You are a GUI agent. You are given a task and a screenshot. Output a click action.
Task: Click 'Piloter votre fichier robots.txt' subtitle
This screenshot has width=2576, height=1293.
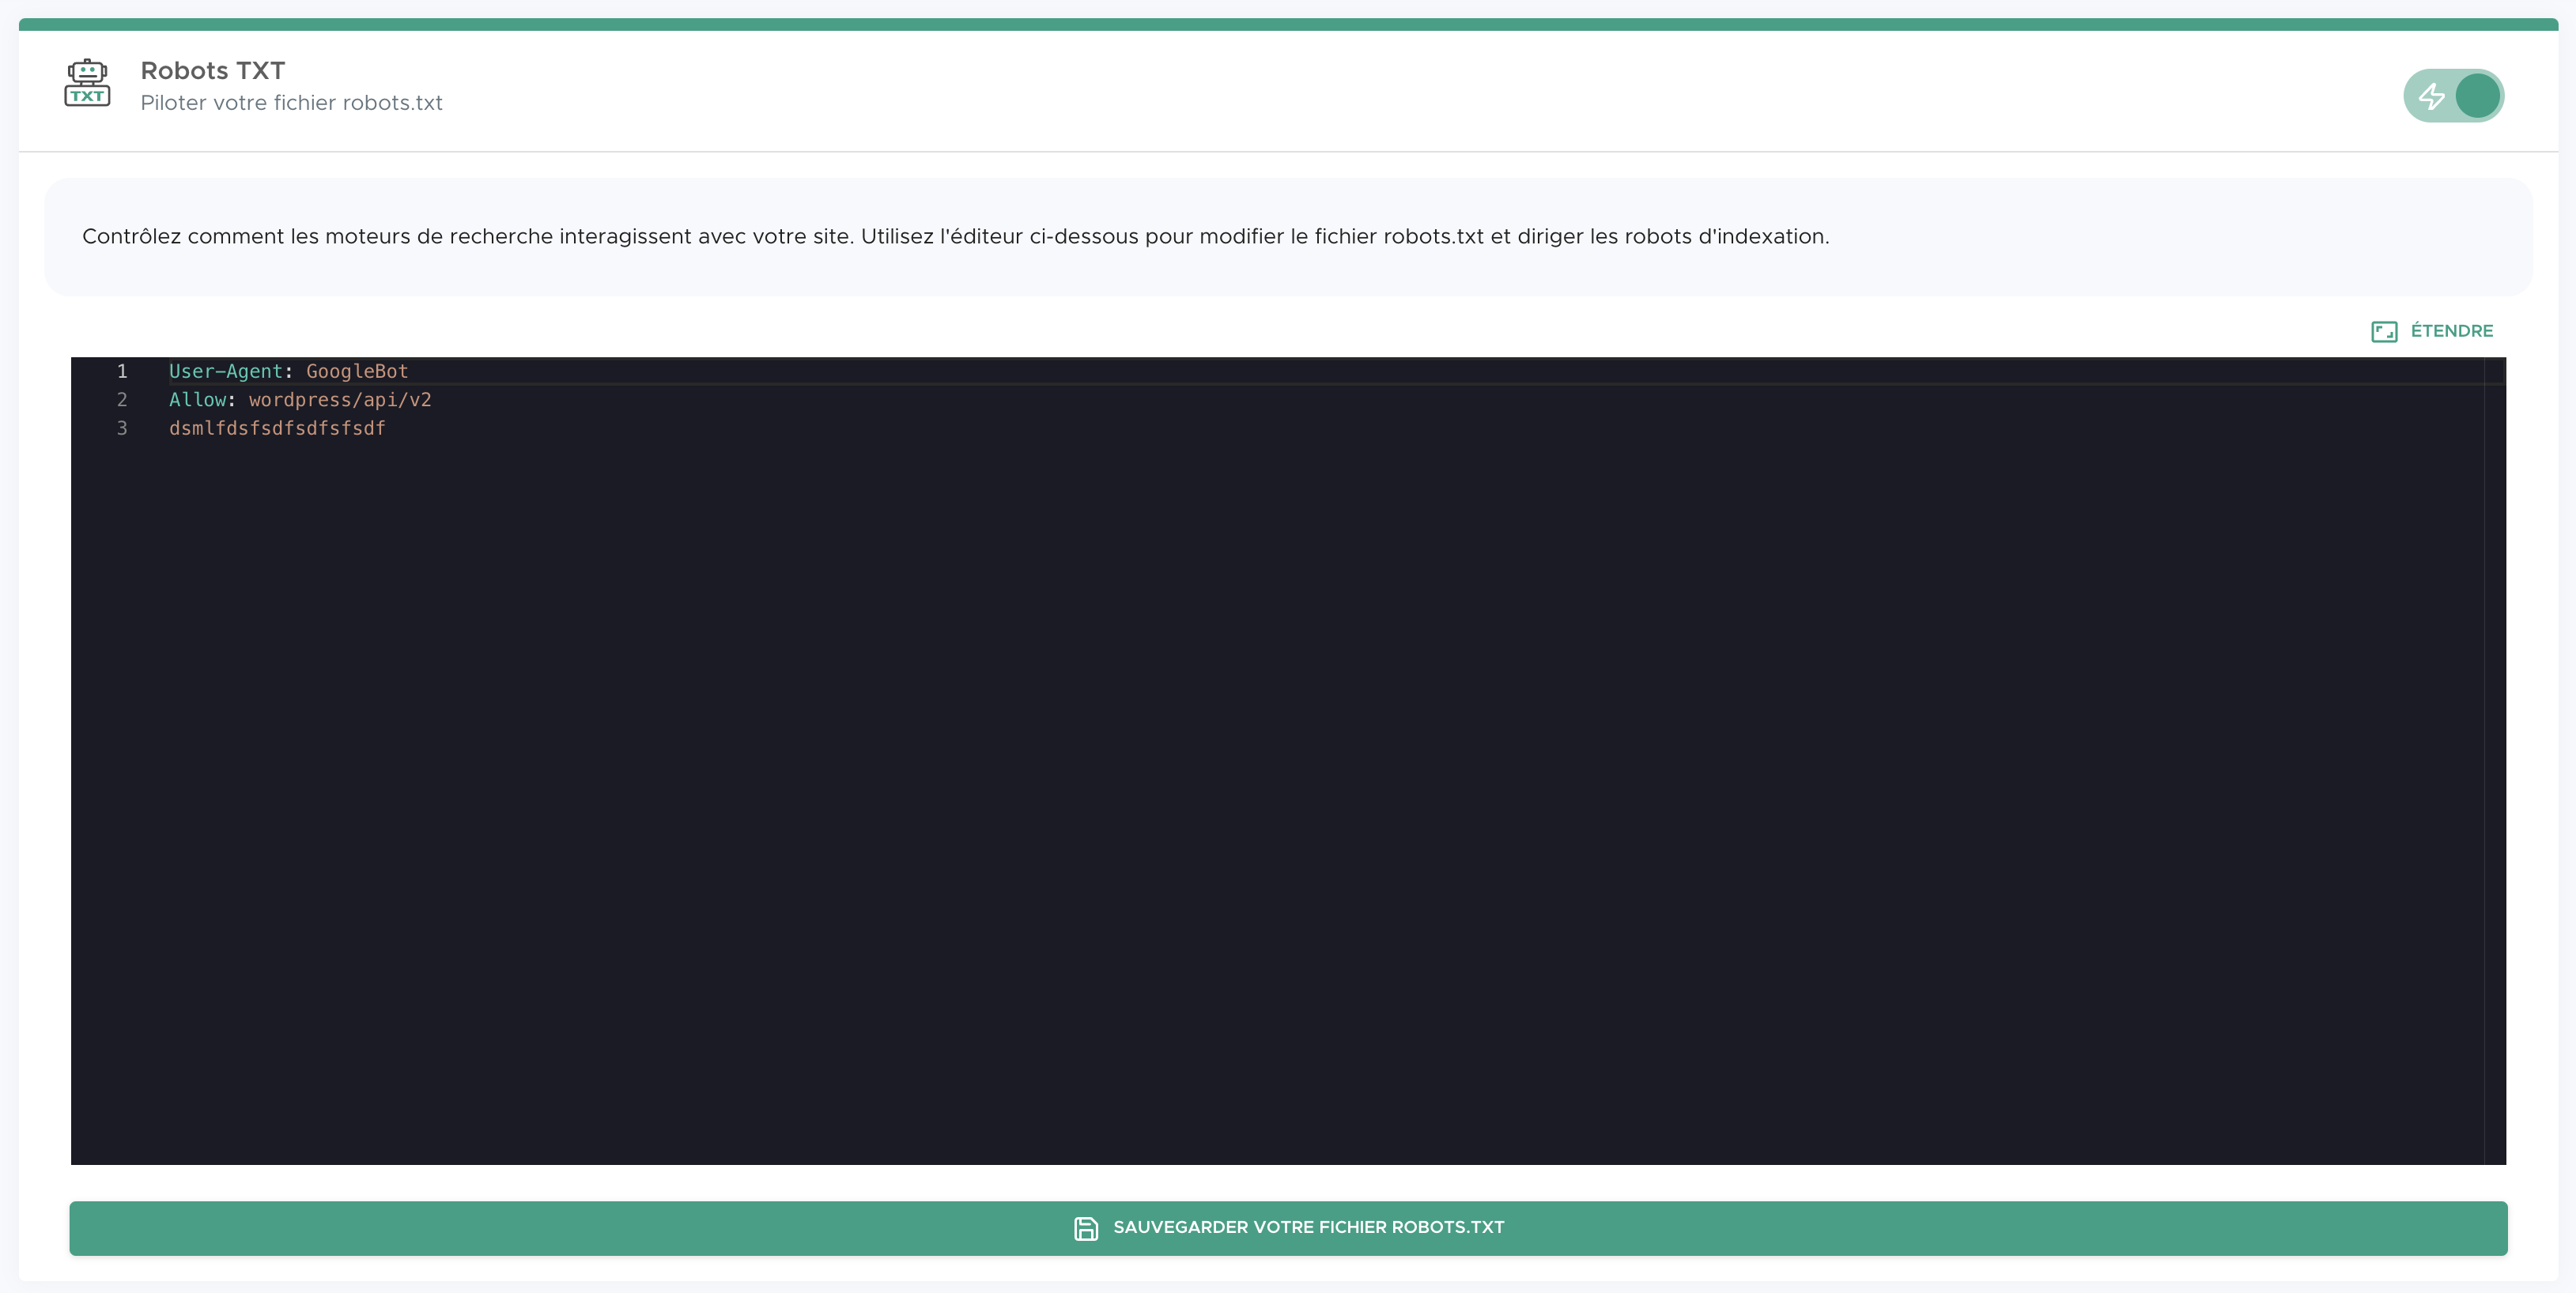[x=291, y=103]
